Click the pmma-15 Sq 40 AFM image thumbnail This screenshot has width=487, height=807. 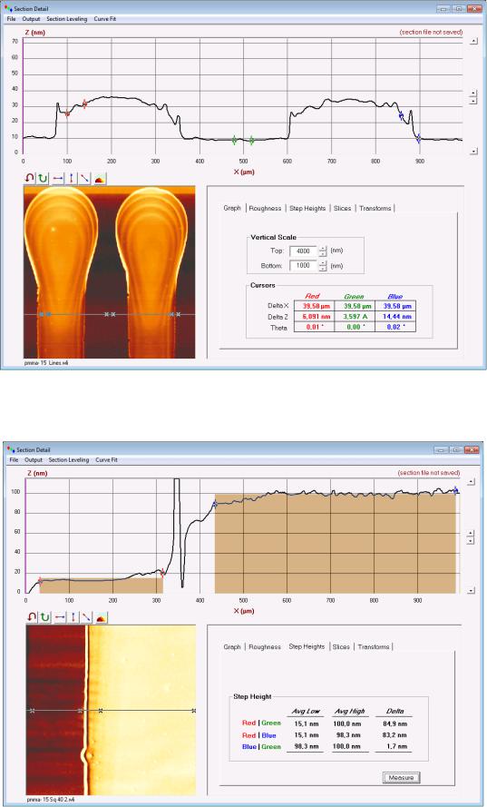(x=111, y=710)
